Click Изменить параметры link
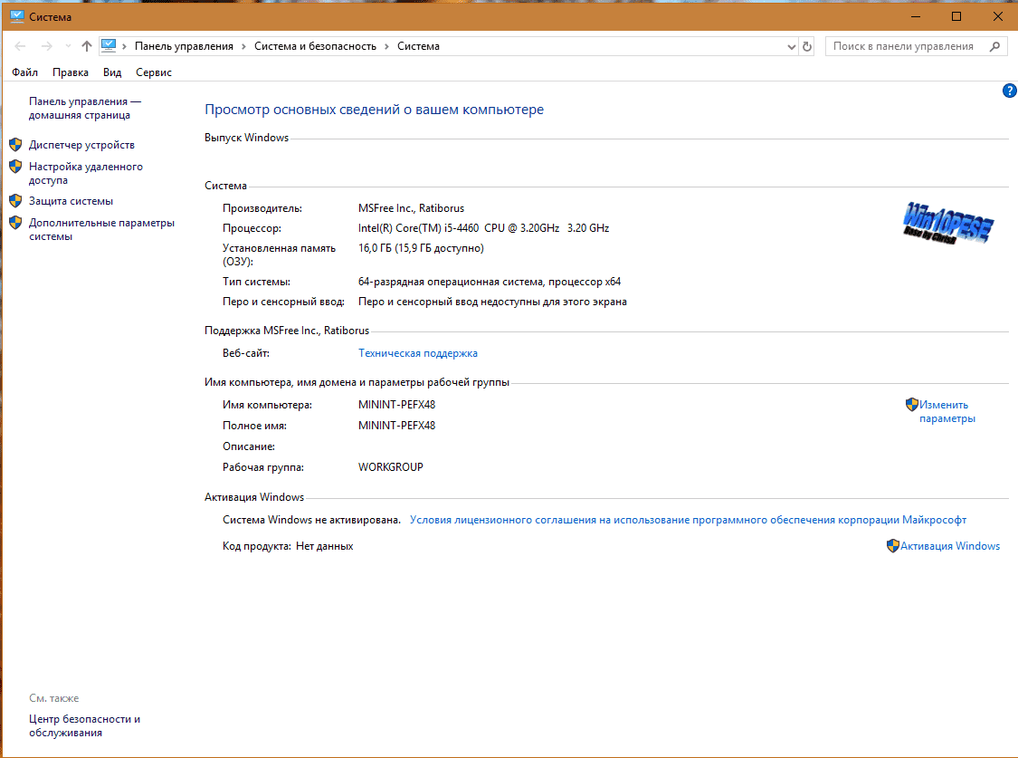1018x758 pixels. point(946,412)
